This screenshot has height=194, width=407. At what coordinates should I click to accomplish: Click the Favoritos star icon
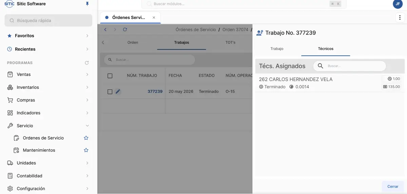(9, 36)
